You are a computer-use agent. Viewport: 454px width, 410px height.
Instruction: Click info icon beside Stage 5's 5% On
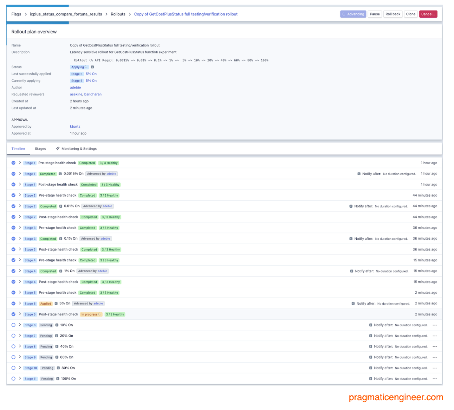(x=56, y=303)
